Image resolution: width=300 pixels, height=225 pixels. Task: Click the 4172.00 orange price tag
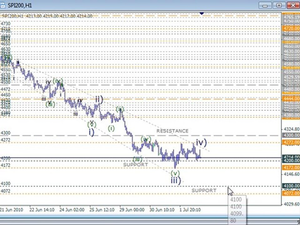click(291, 167)
